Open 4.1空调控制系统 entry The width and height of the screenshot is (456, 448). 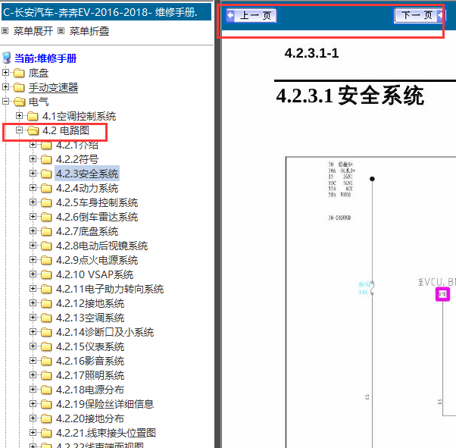[x=79, y=116]
